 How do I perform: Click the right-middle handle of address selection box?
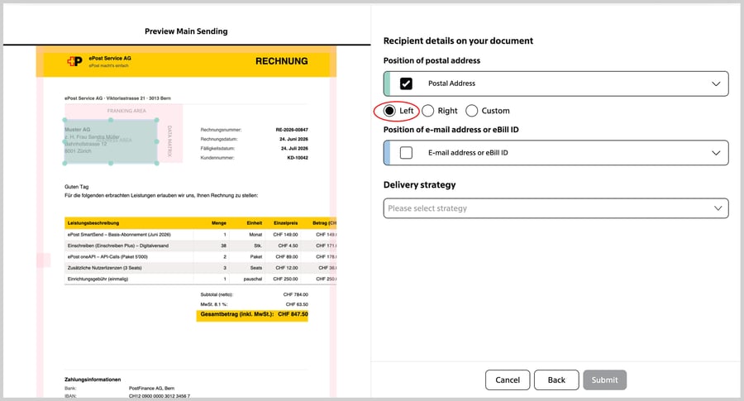click(x=157, y=141)
